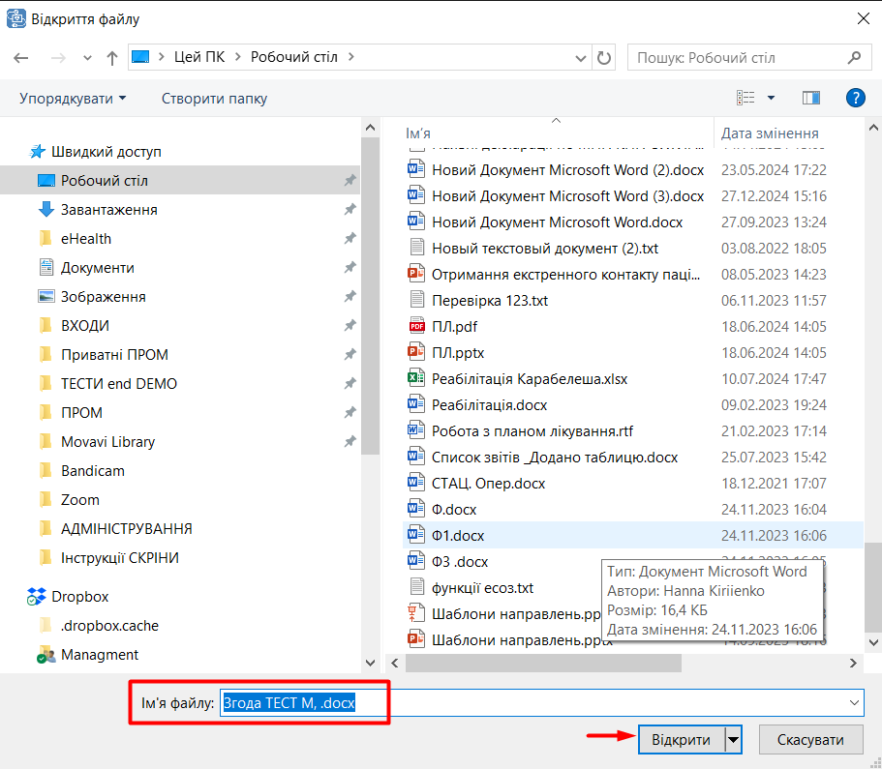Sort by Дата змінення column header
The image size is (882, 769).
[x=770, y=133]
